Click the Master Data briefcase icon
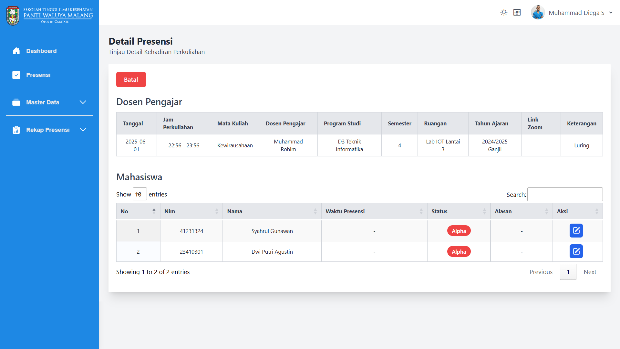Image resolution: width=620 pixels, height=349 pixels. click(16, 102)
